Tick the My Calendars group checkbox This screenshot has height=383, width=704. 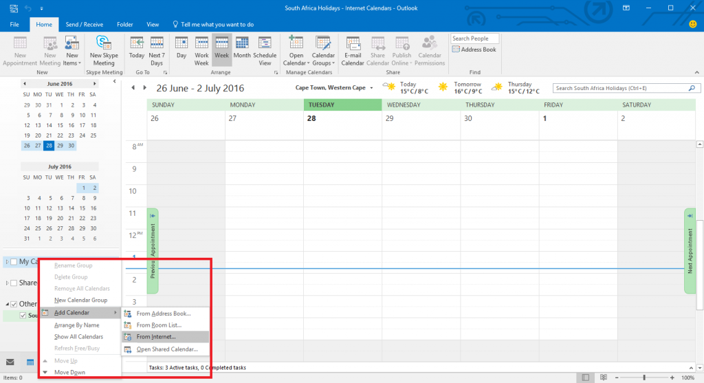14,262
